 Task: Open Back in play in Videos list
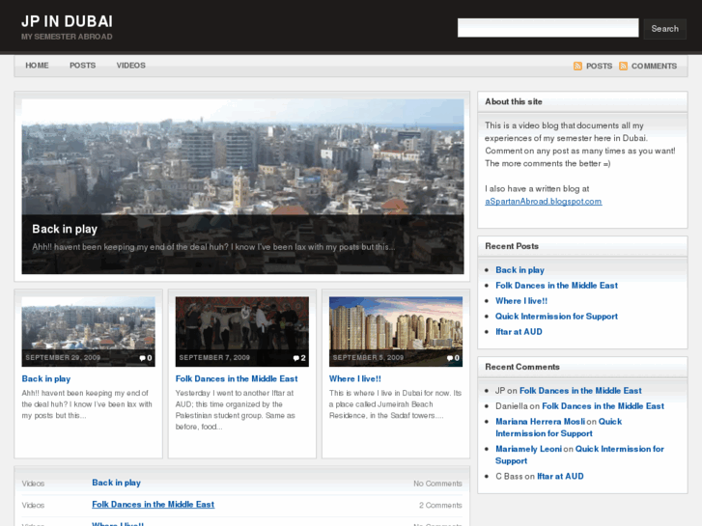coord(117,483)
